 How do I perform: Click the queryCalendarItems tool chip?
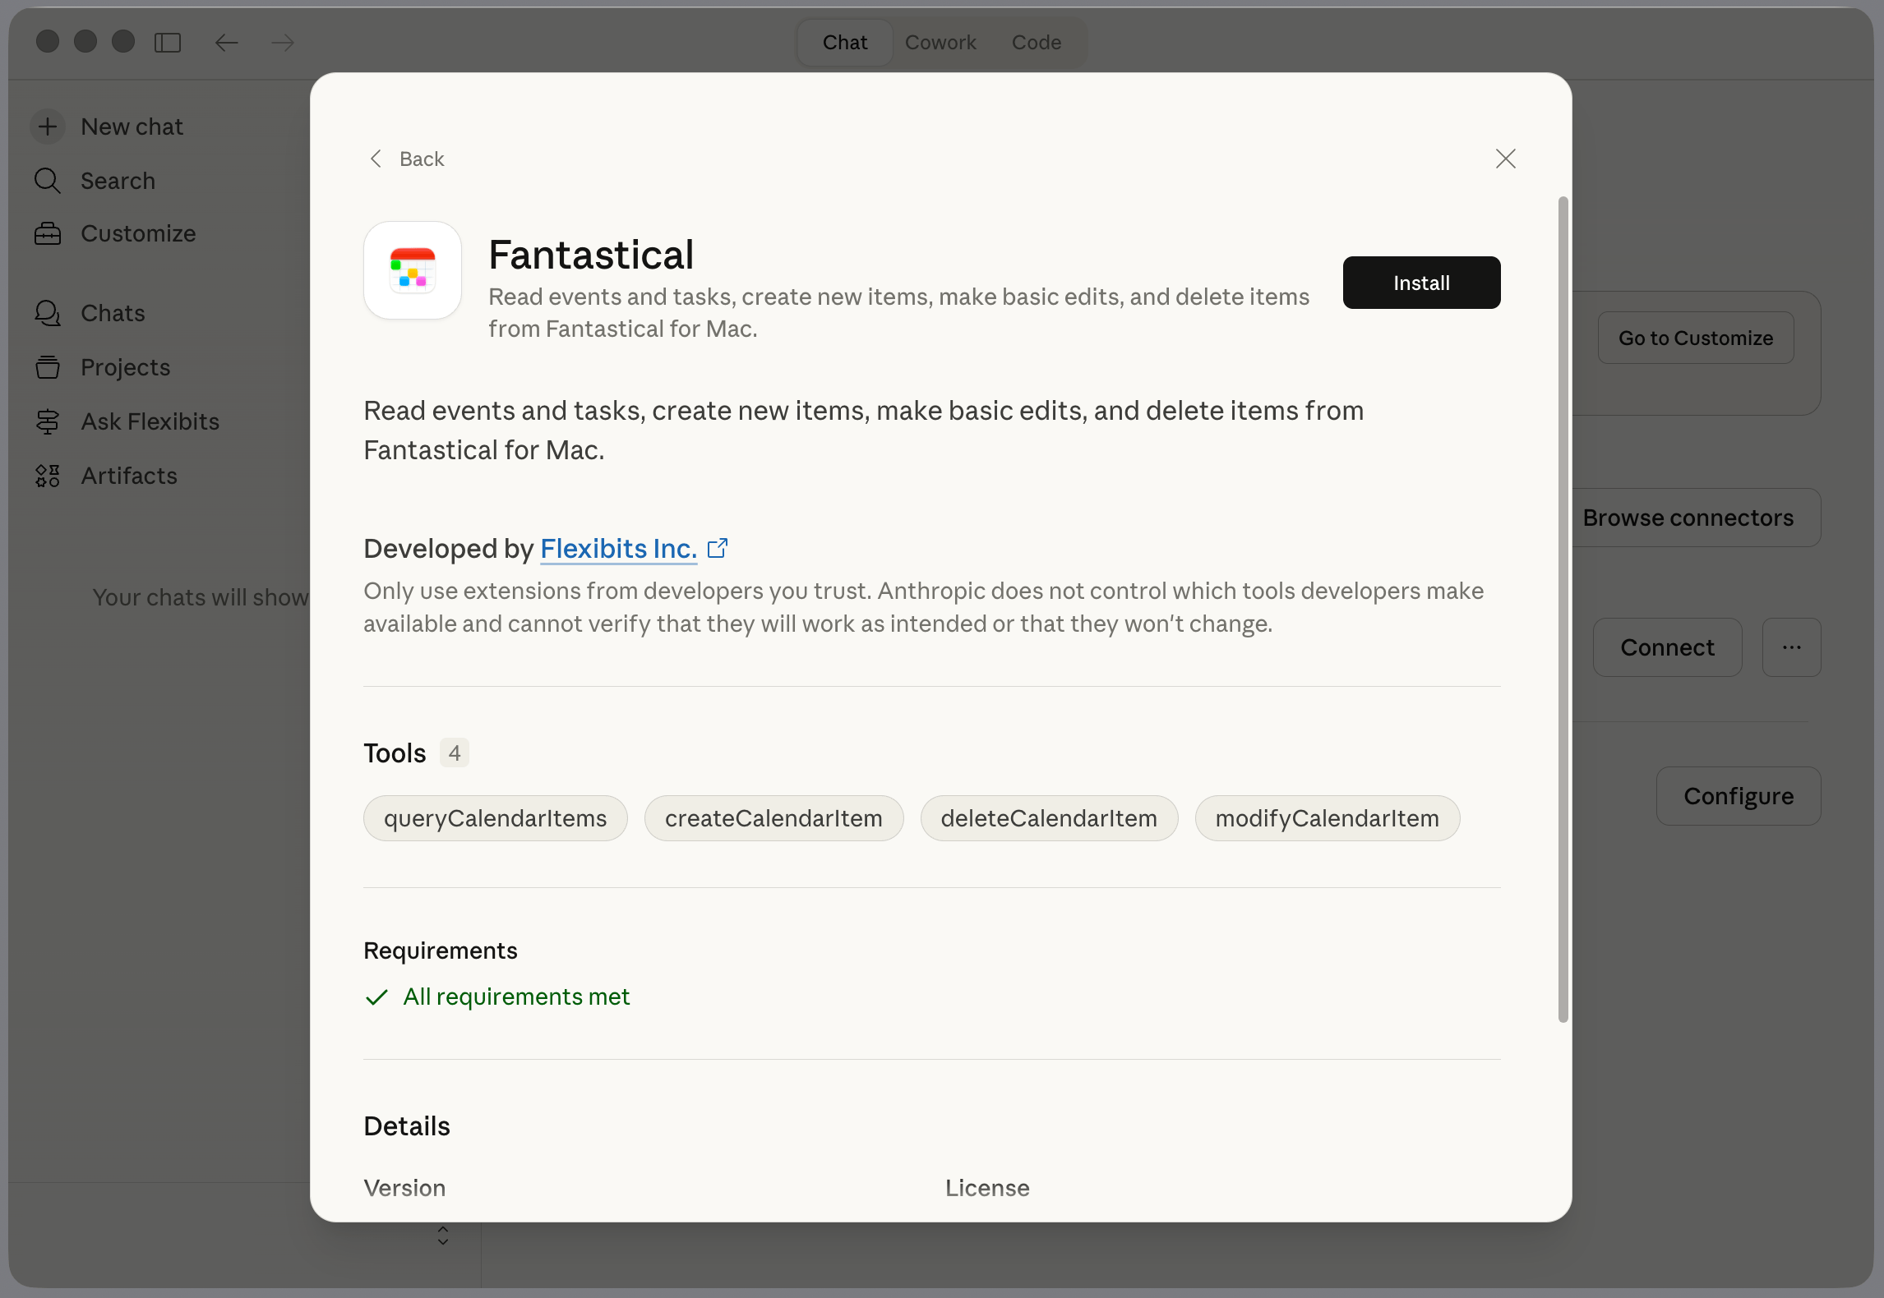495,818
